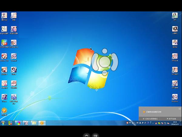Open the on-screen keyboard button at bottom
The width and height of the screenshot is (182, 137).
point(96,135)
